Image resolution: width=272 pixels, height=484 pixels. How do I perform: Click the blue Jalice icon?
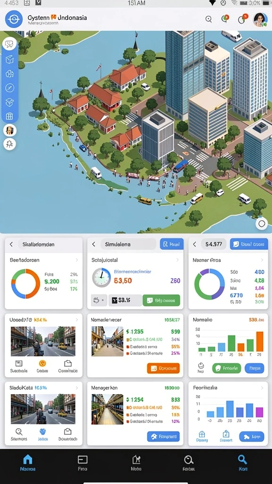43,432
